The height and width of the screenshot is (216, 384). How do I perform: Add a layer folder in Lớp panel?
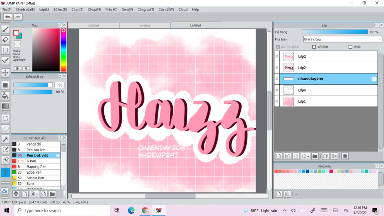[x=315, y=156]
